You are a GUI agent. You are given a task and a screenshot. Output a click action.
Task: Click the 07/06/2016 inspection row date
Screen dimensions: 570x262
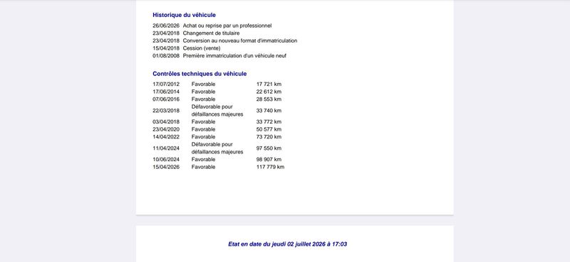click(166, 99)
